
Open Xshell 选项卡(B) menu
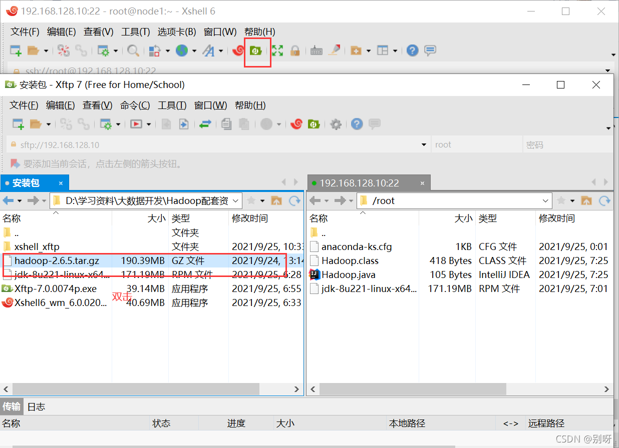click(177, 31)
